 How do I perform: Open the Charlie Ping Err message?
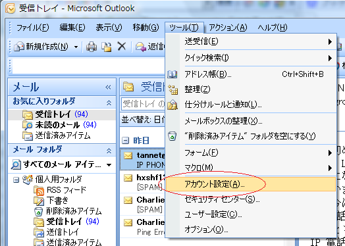(x=143, y=226)
